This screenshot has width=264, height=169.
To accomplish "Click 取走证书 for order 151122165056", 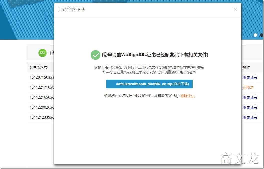I will [250, 97].
